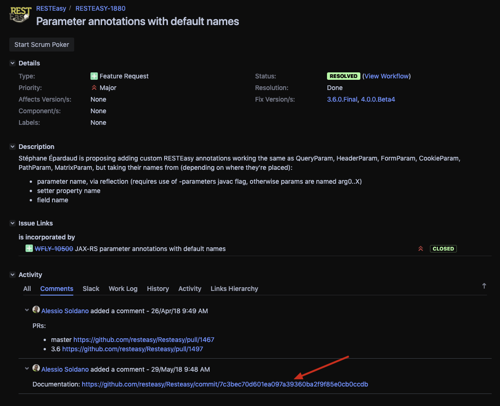Click the 'setter property name' bullet
The image size is (500, 406).
(x=69, y=191)
